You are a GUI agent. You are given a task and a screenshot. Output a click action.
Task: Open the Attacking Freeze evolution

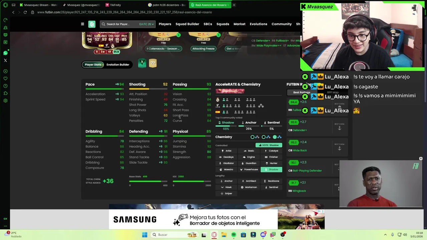203,49
